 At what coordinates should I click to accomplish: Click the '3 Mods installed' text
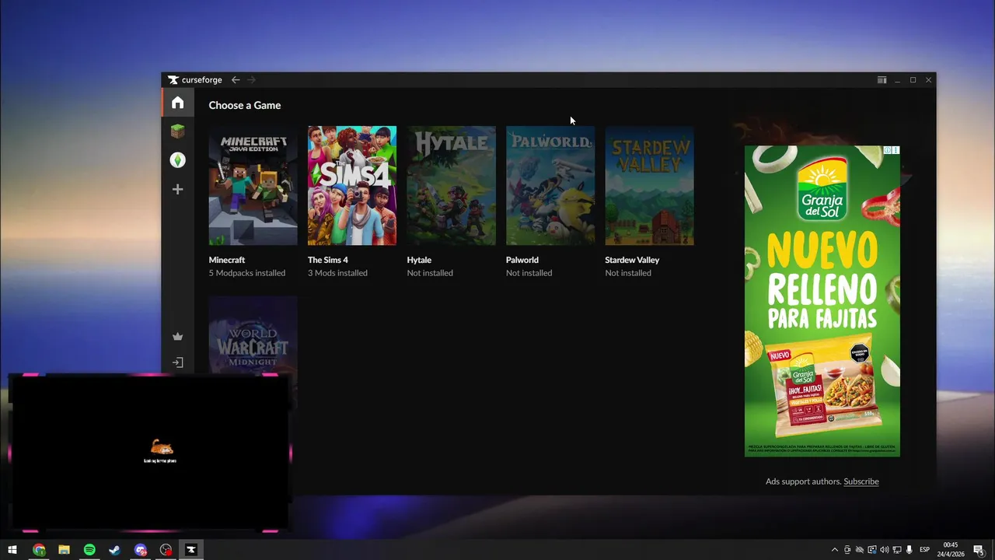point(337,273)
